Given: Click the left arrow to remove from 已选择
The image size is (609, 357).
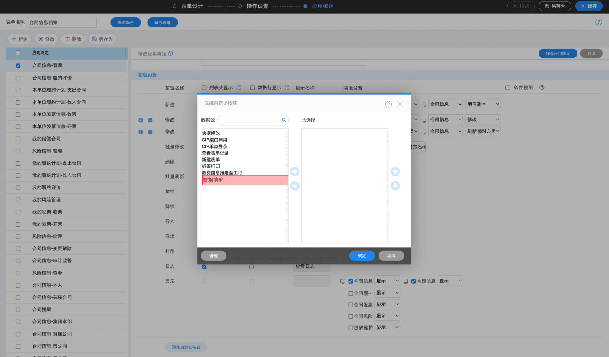Looking at the screenshot, I should [x=295, y=186].
